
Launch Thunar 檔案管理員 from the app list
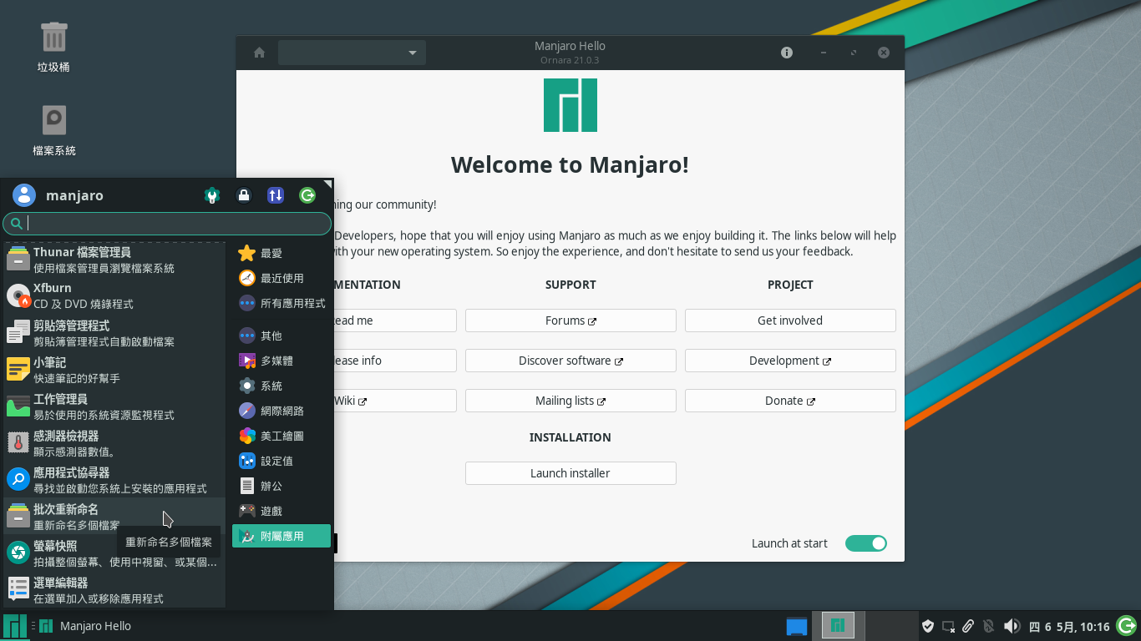pyautogui.click(x=114, y=260)
